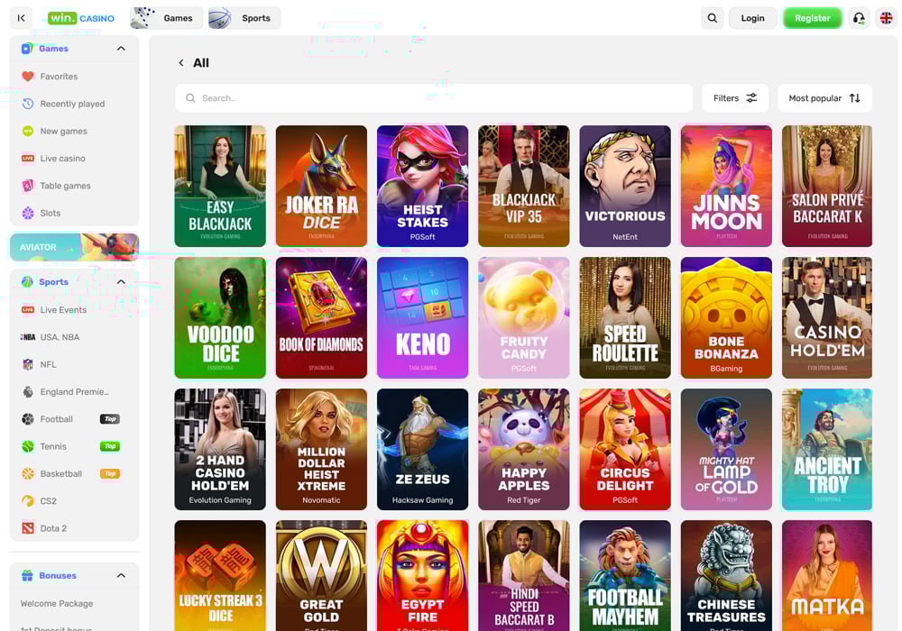
Task: Open Table games category
Action: [x=65, y=186]
